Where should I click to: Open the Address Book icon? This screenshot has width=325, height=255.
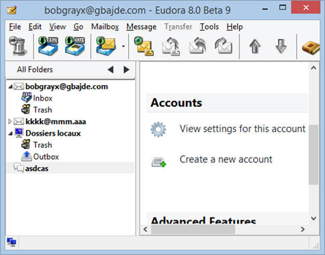pos(311,48)
